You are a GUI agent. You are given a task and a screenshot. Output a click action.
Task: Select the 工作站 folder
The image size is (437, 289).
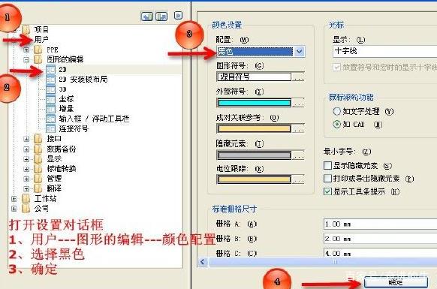(x=45, y=198)
